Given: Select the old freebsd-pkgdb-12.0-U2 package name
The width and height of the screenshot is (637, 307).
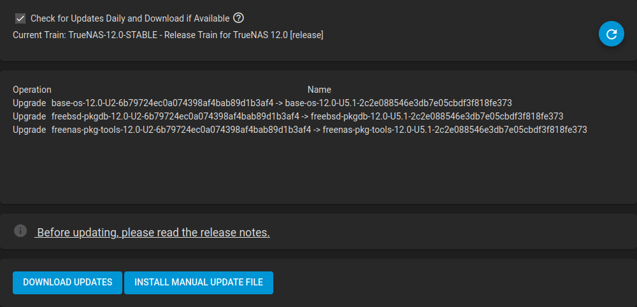Looking at the screenshot, I should [x=176, y=116].
